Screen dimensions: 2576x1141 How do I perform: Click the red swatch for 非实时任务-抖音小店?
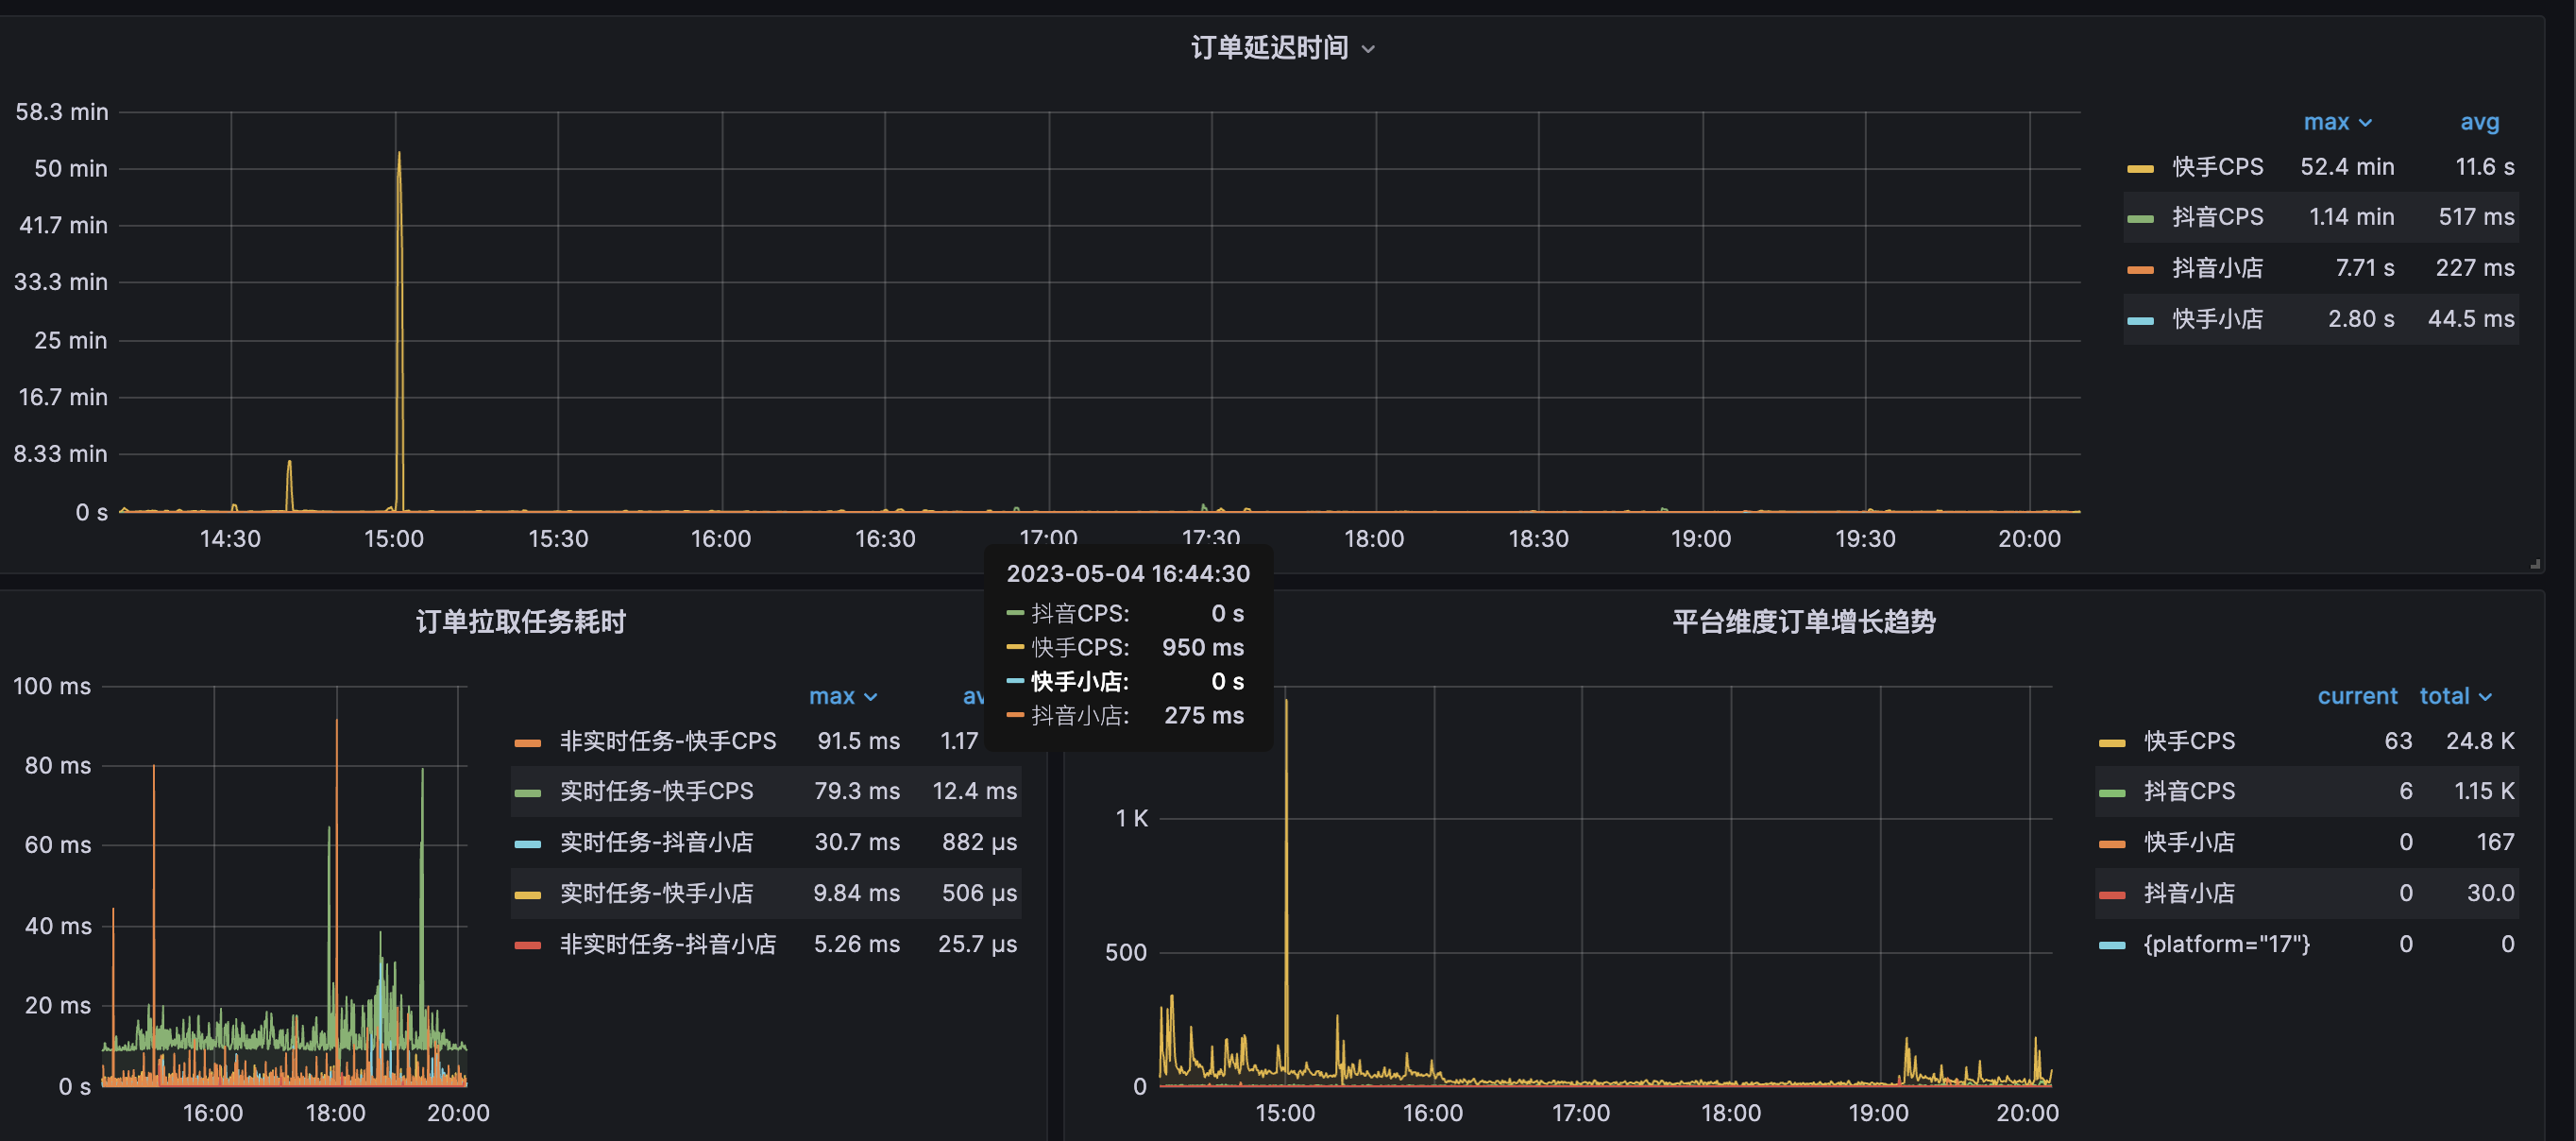[x=527, y=945]
